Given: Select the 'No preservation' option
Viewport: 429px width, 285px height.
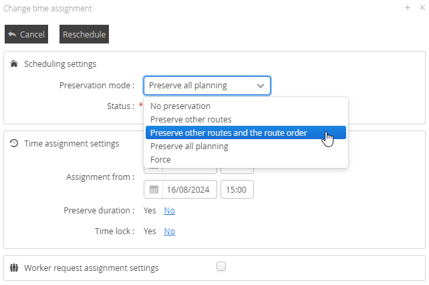Looking at the screenshot, I should click(180, 106).
